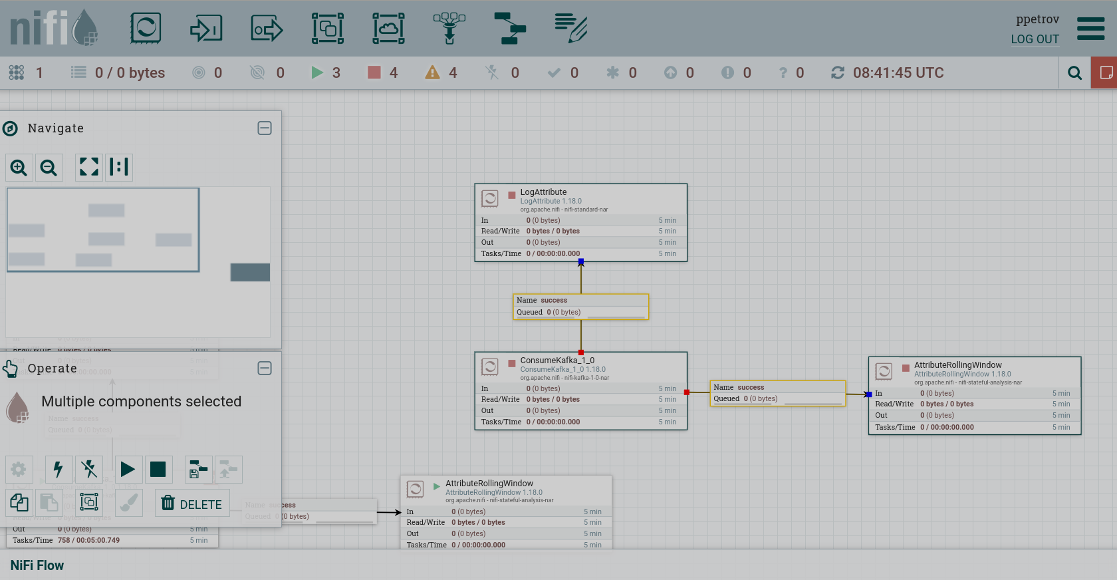The width and height of the screenshot is (1117, 580).
Task: Click the DELETE button
Action: (x=193, y=504)
